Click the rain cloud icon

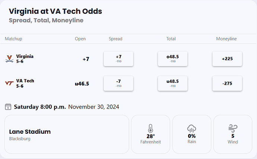(192, 129)
